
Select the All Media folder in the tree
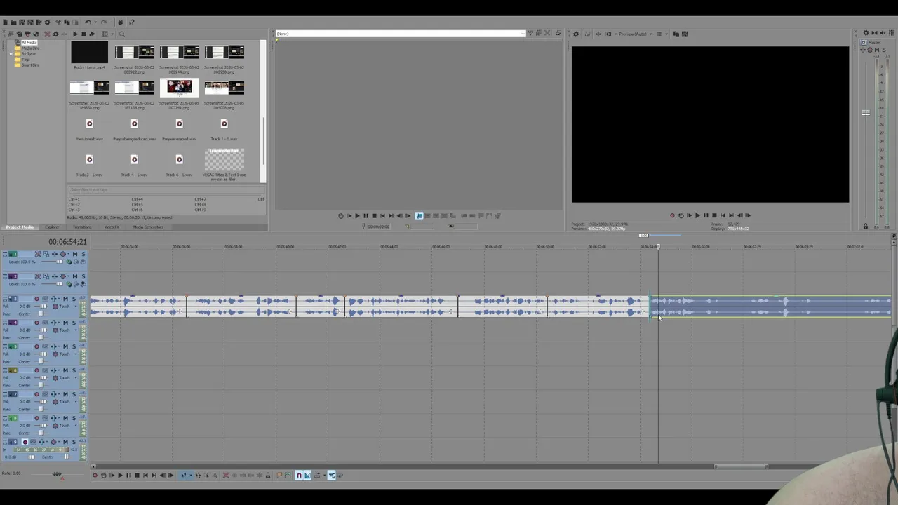point(29,43)
